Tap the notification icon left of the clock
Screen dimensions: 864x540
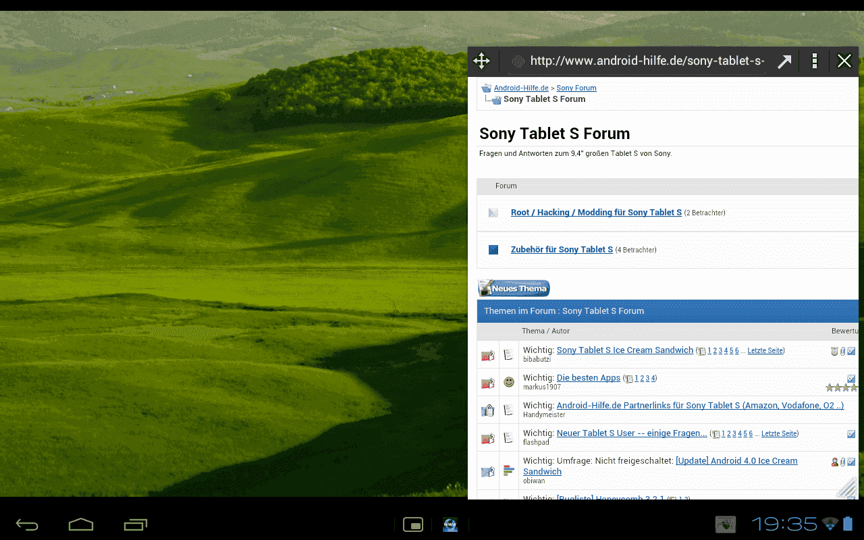pos(726,524)
